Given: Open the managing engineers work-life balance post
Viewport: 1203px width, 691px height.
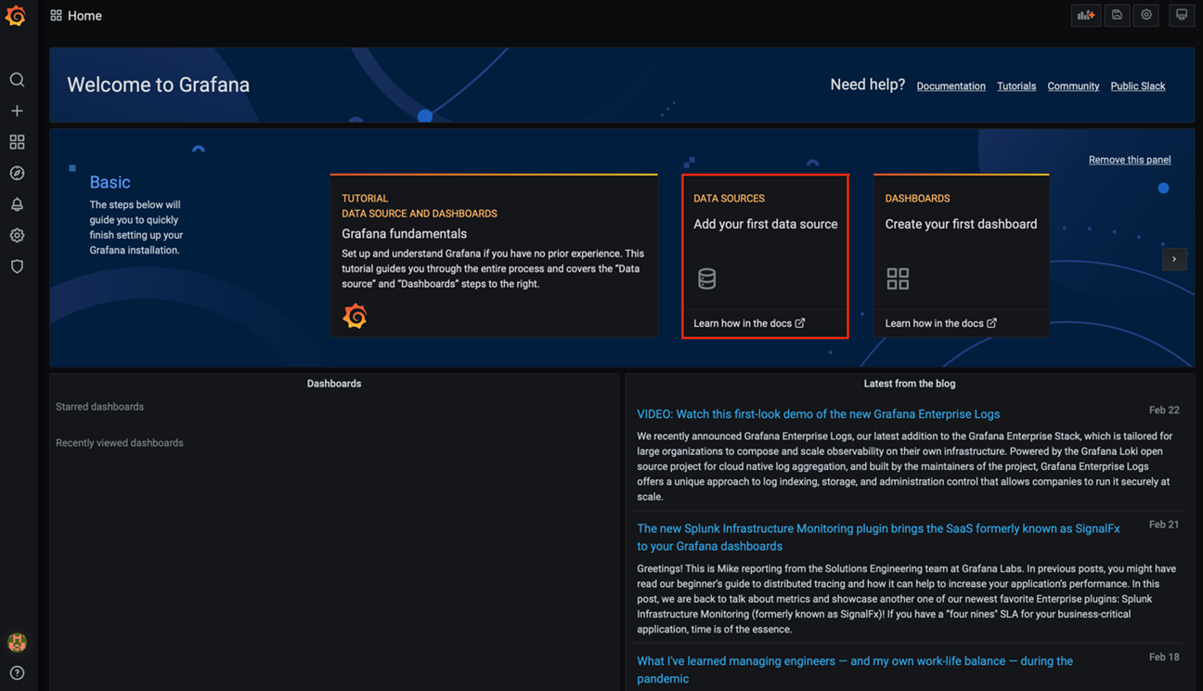Looking at the screenshot, I should [855, 670].
